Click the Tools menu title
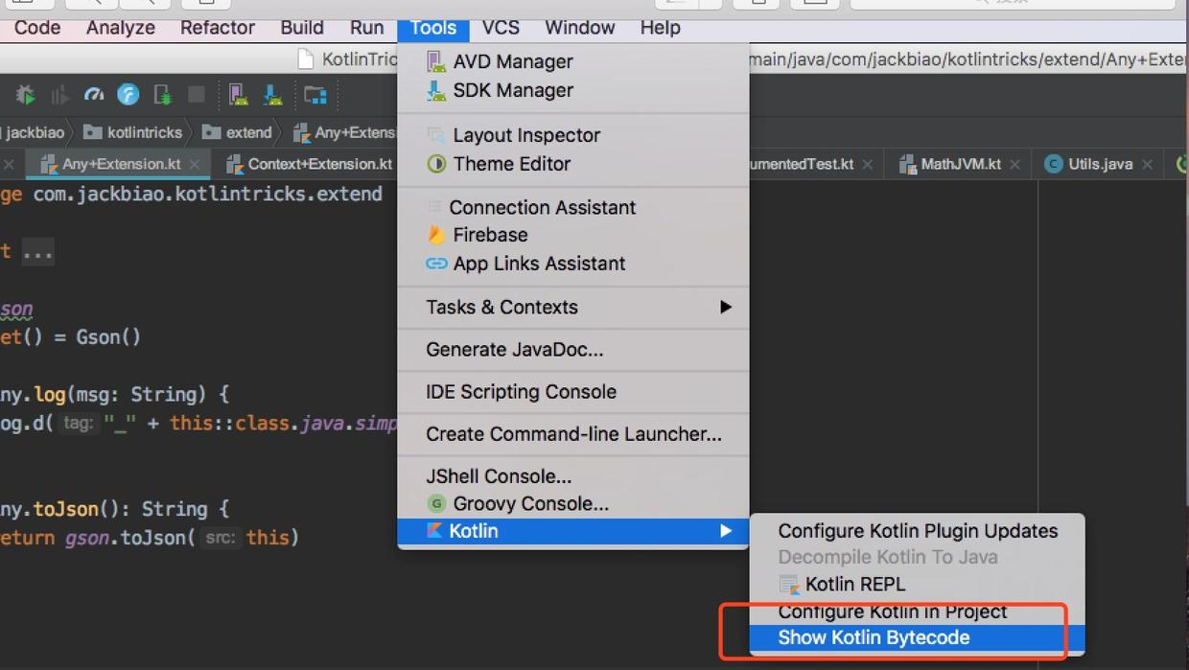This screenshot has width=1189, height=670. [433, 28]
